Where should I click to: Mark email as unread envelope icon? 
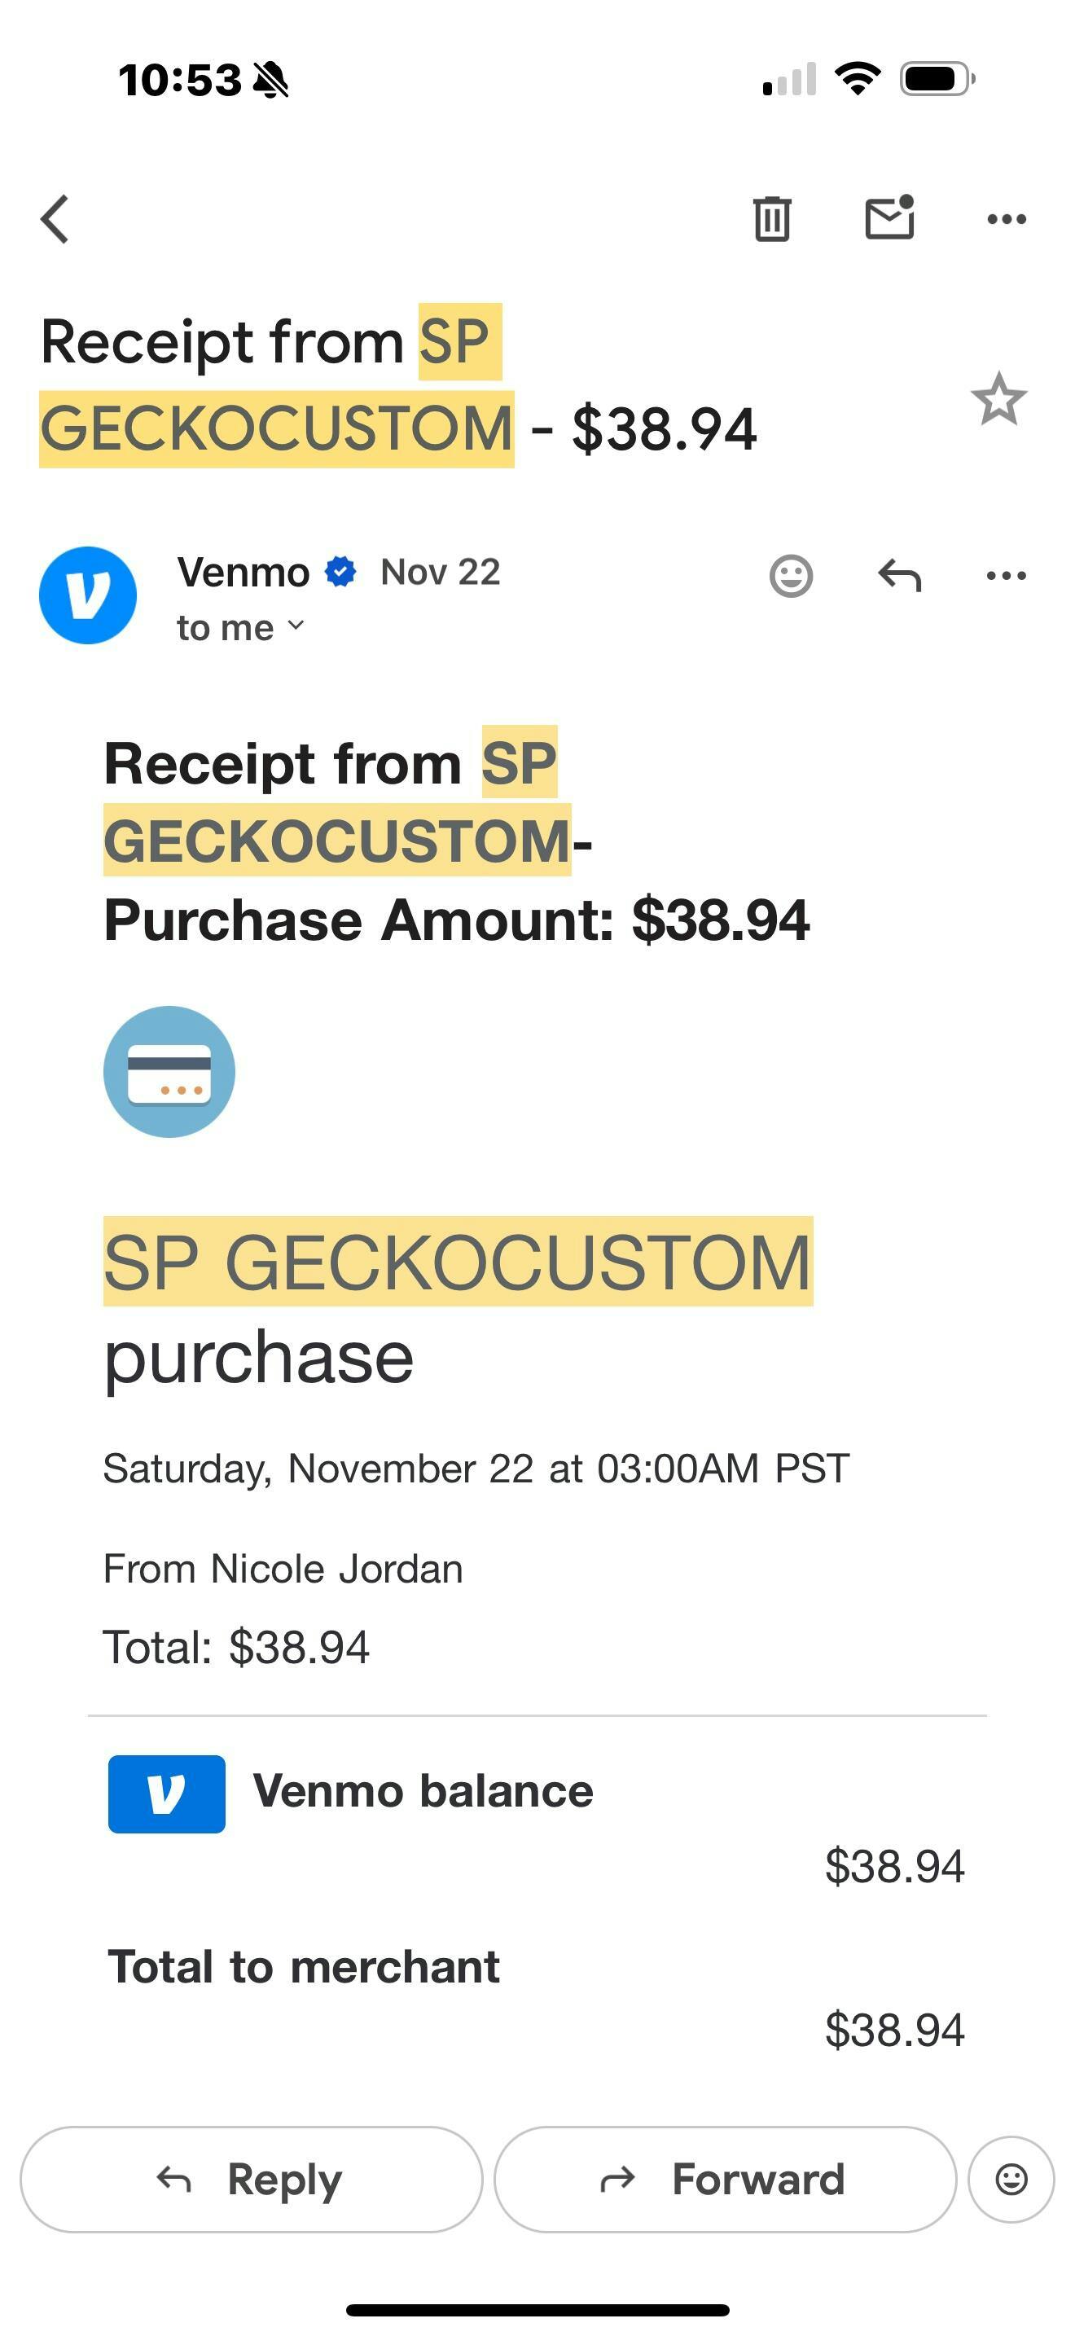[889, 218]
